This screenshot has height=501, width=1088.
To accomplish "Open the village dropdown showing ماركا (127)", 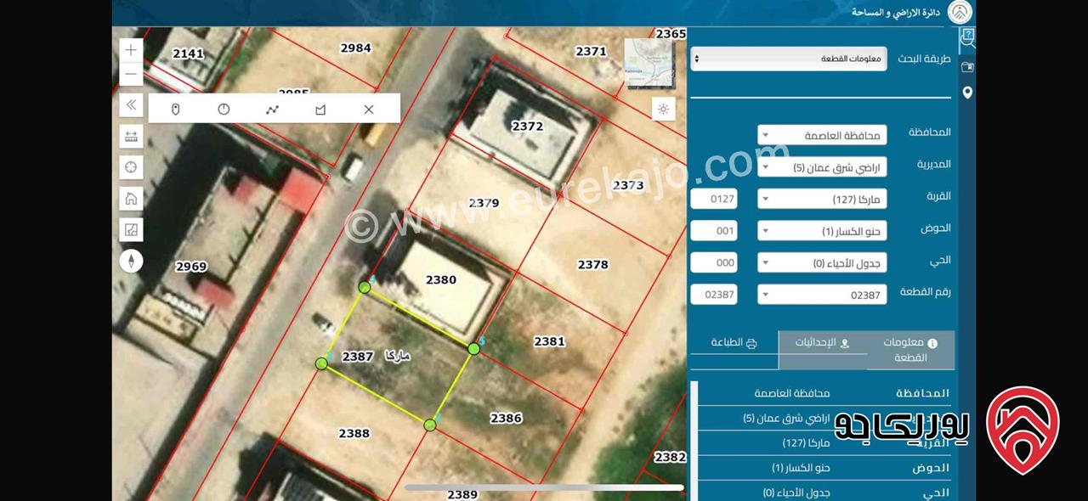I will 821,199.
